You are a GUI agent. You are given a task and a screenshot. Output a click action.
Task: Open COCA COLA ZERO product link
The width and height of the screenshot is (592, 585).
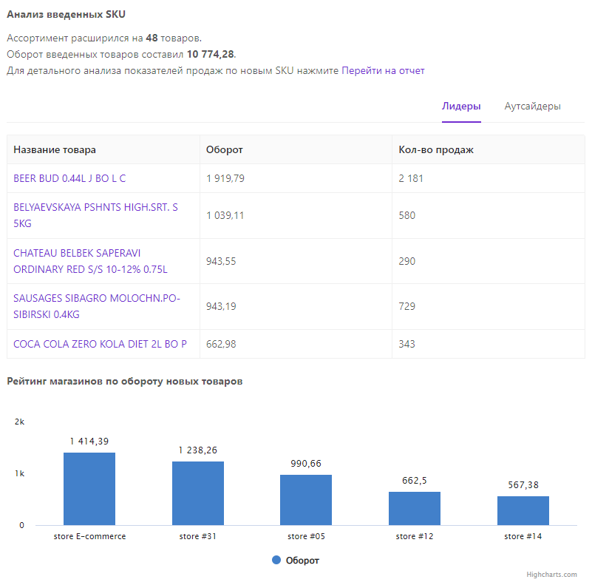click(x=100, y=344)
